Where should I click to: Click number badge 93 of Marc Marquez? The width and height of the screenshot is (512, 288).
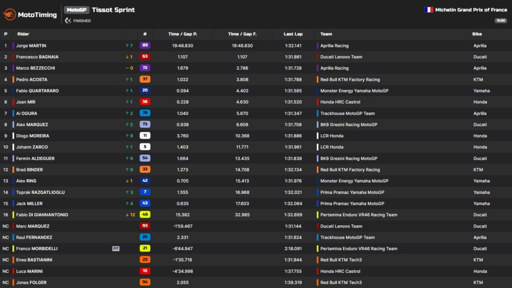click(145, 225)
